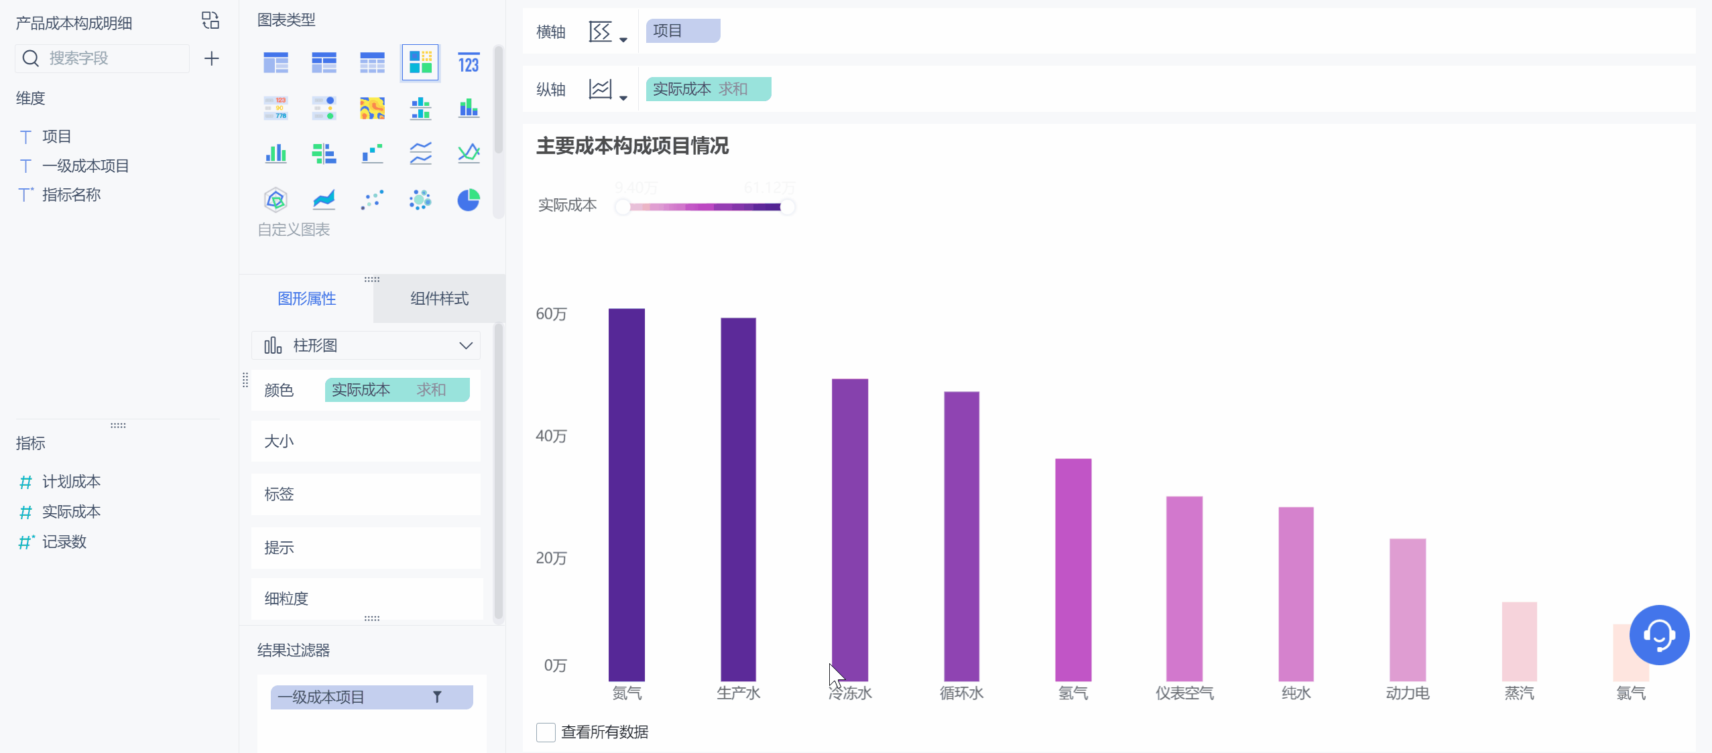Select the KPI indicator card chart type 123
Screen dimensions: 1712x753
tap(469, 62)
